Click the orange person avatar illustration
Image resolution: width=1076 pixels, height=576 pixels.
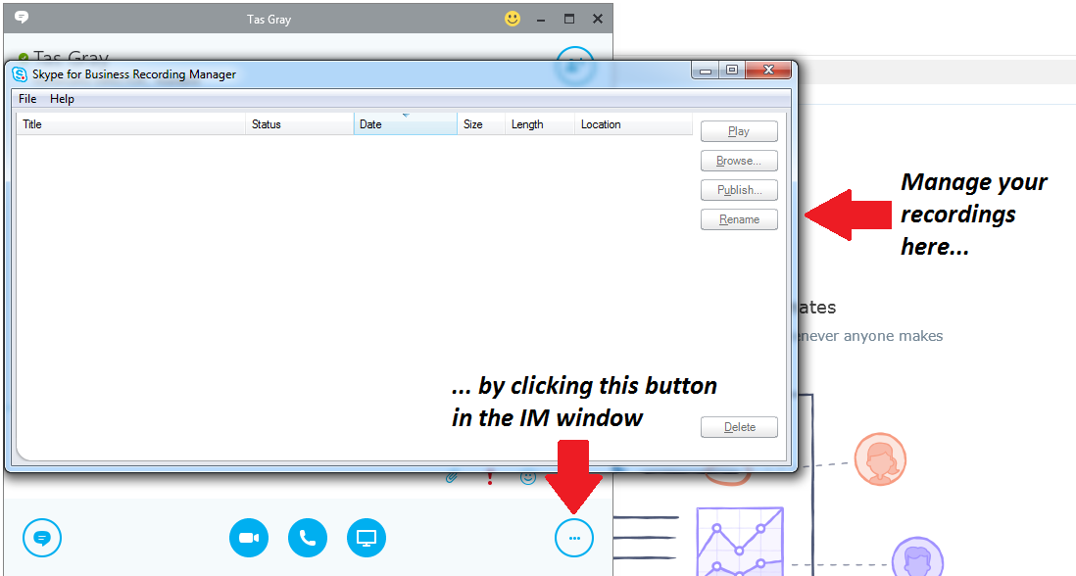click(x=880, y=458)
